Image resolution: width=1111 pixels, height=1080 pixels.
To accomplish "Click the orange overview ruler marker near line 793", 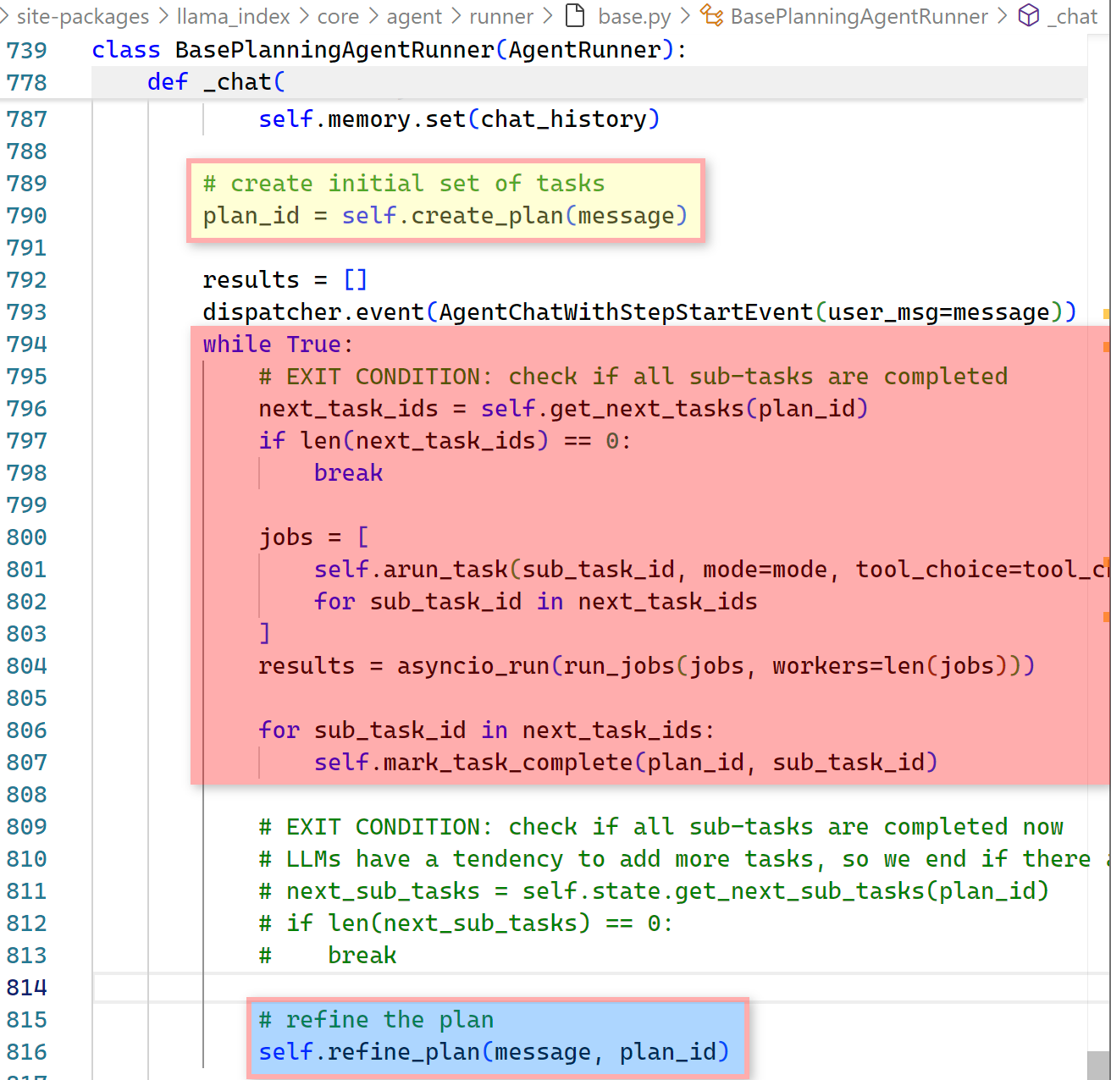I will (1106, 314).
